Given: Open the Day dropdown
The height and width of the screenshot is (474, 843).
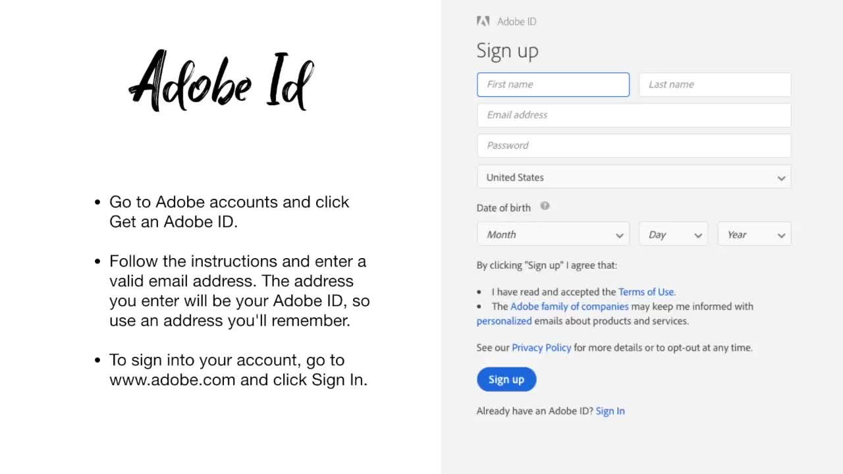Looking at the screenshot, I should tap(673, 234).
